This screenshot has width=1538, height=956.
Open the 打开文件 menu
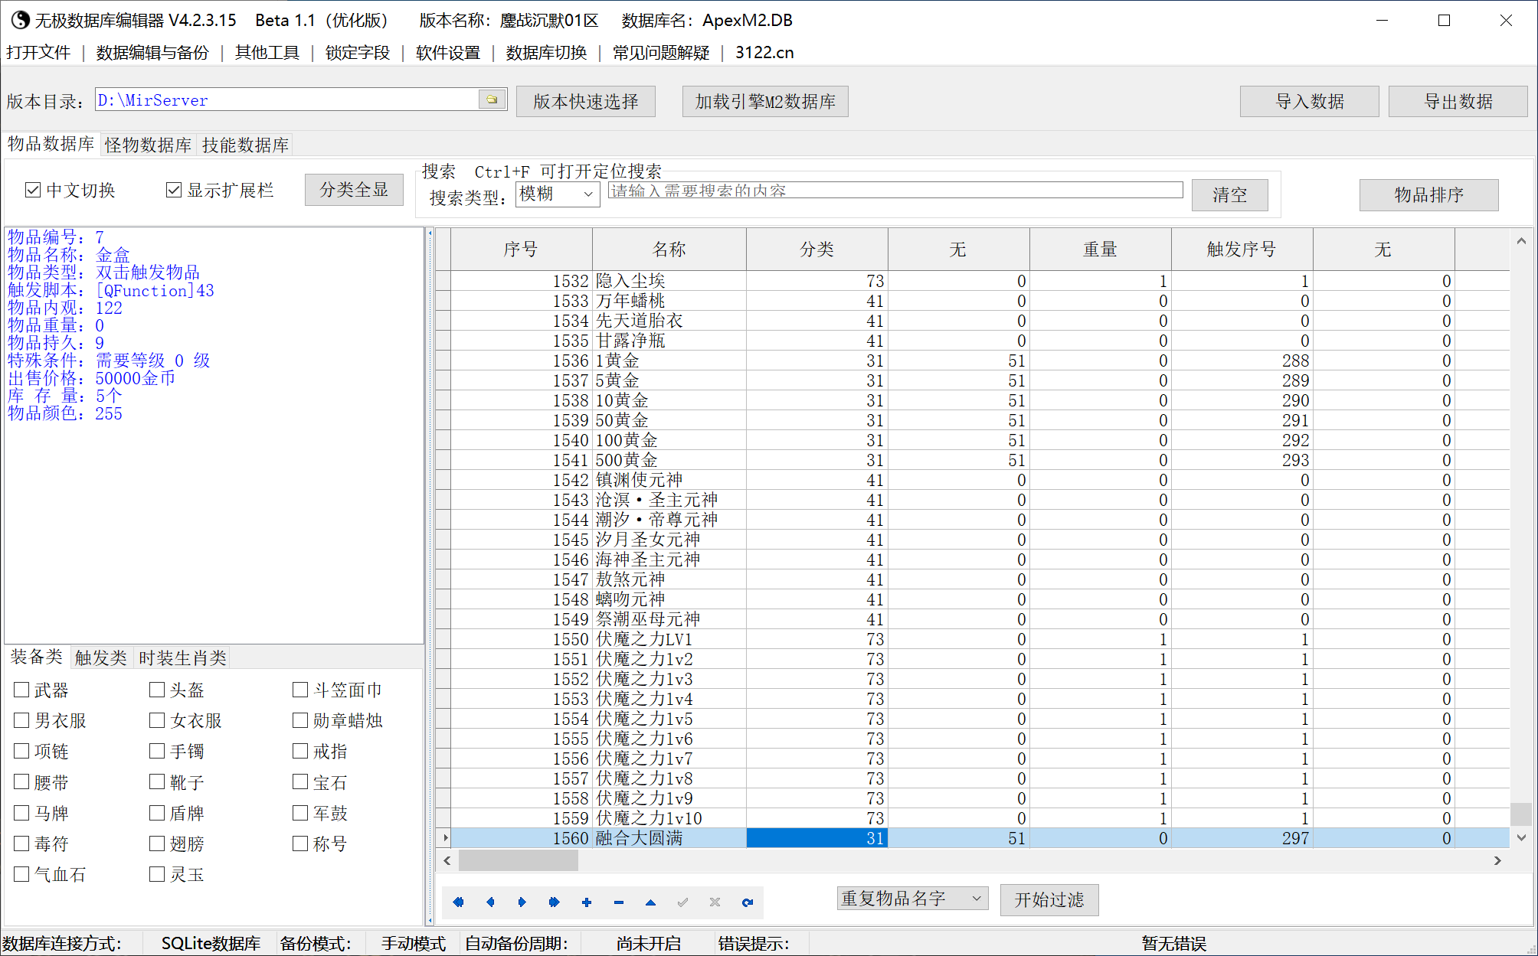point(38,53)
